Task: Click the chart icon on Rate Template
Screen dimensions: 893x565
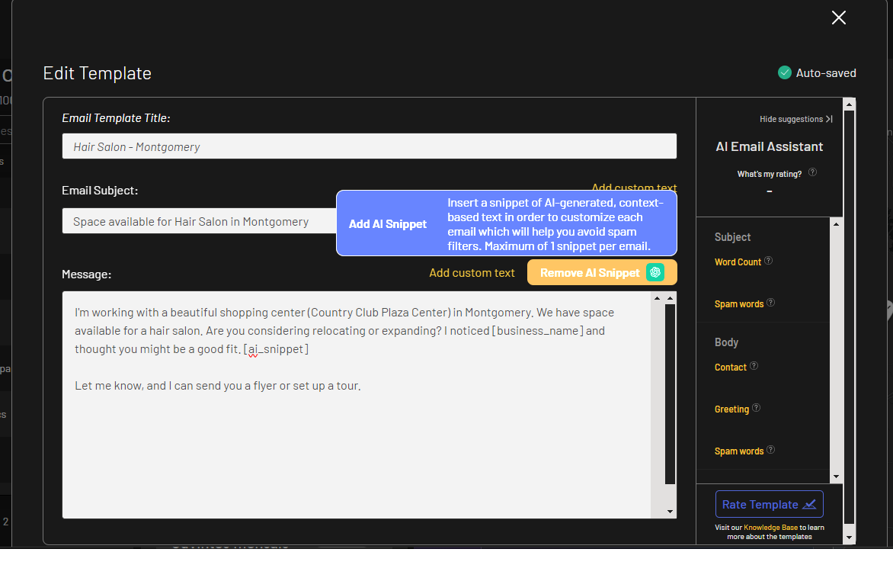Action: [x=809, y=505]
